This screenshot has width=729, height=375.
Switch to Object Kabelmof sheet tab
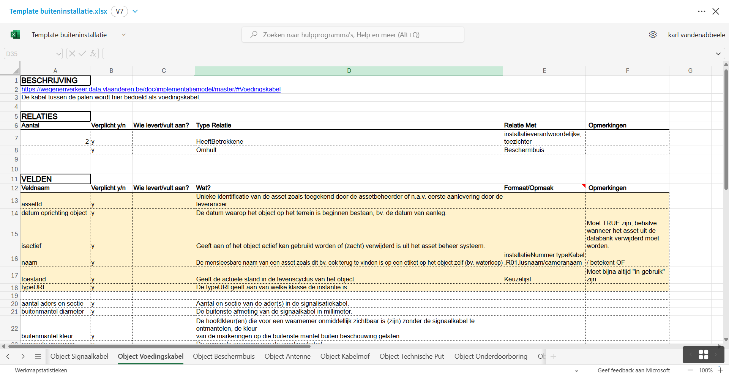pos(345,356)
